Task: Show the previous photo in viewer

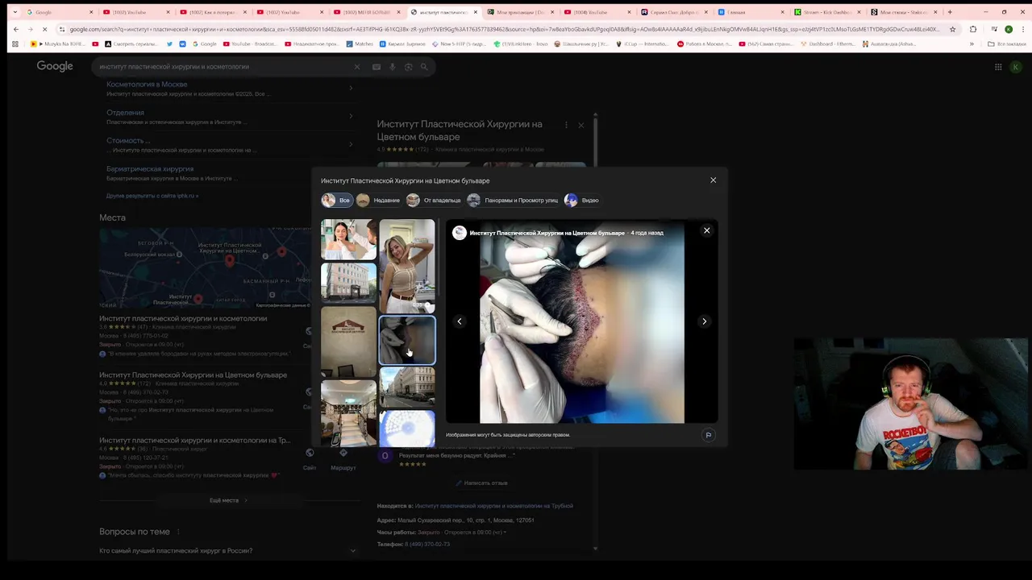Action: coord(460,321)
